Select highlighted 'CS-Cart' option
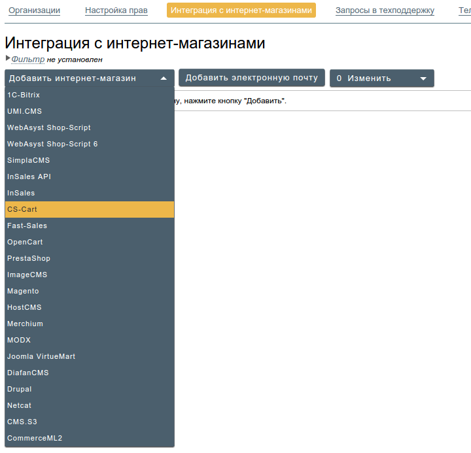The image size is (471, 453). (22, 209)
